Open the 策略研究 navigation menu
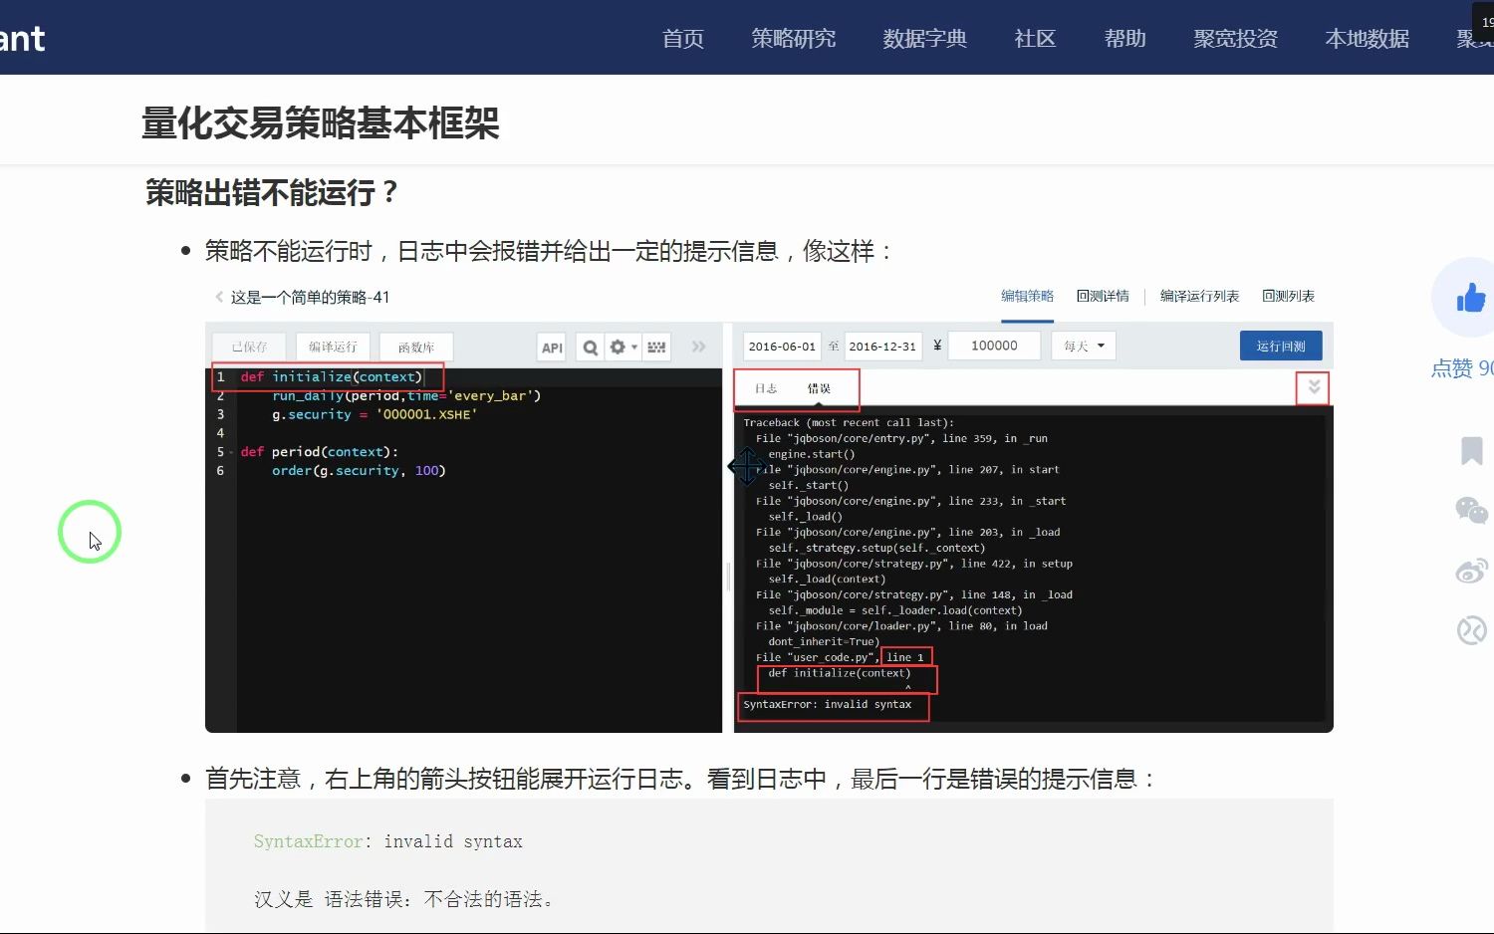This screenshot has width=1494, height=934. tap(794, 39)
